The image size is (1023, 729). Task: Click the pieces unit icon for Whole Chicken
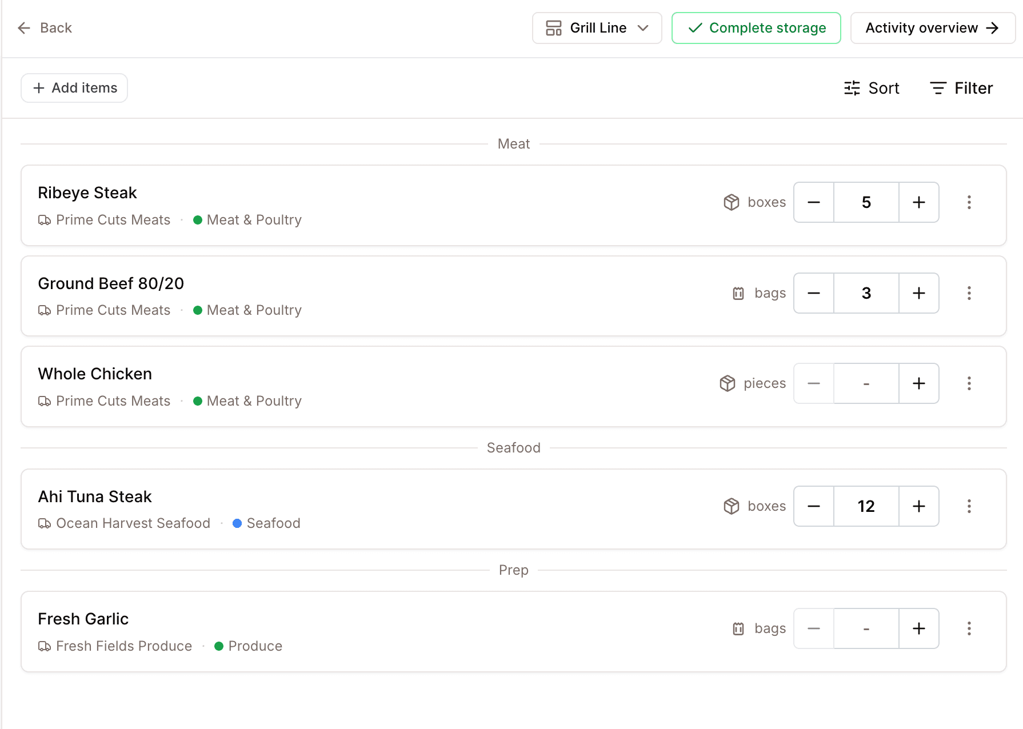(728, 383)
